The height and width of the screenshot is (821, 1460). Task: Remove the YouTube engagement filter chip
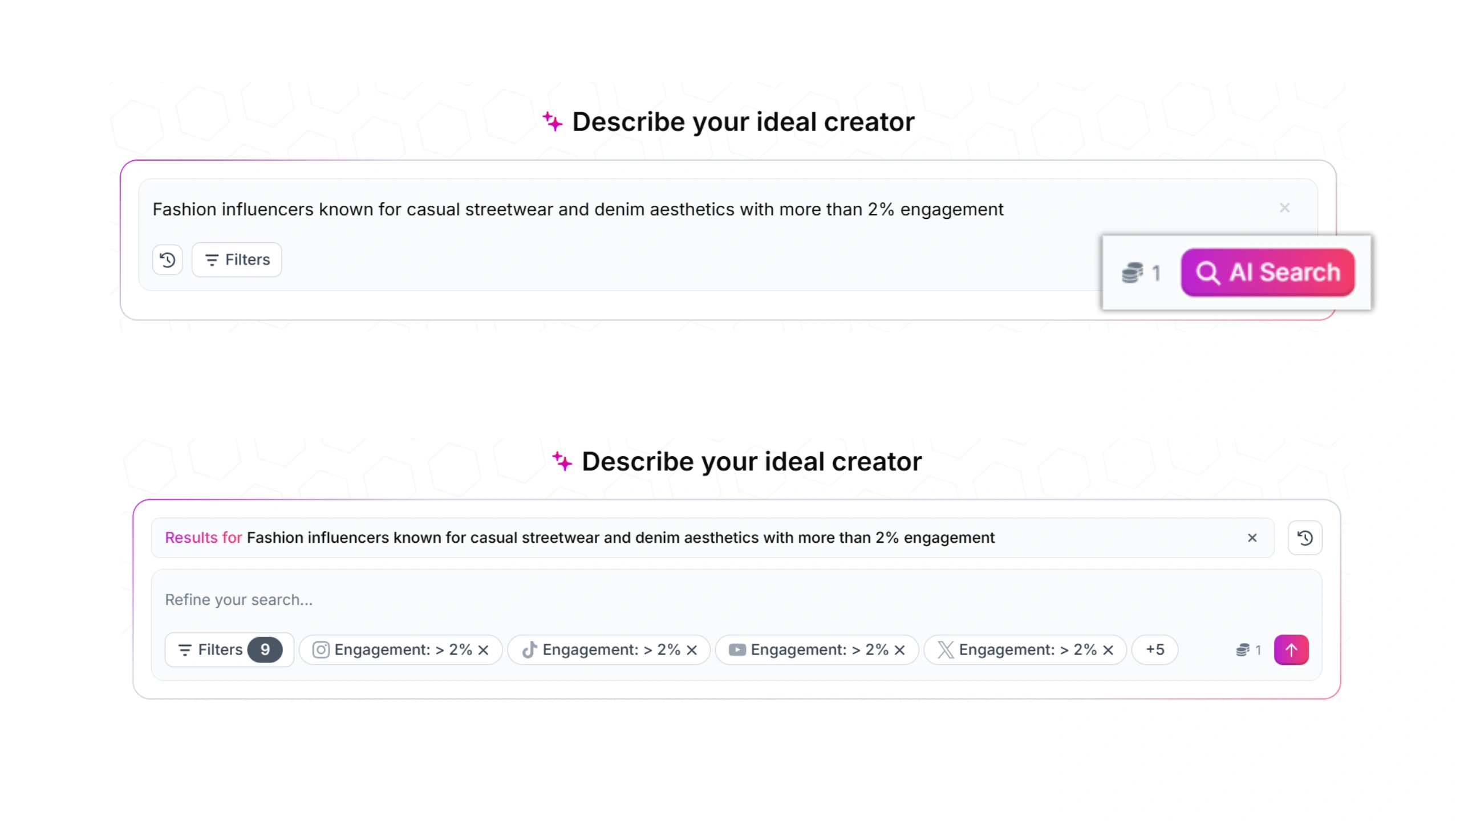coord(900,650)
